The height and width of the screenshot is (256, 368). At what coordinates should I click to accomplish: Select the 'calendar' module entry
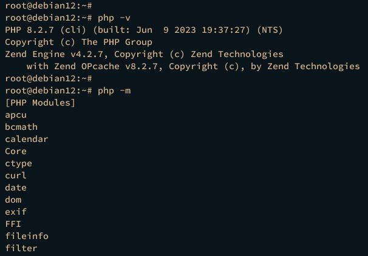click(26, 139)
